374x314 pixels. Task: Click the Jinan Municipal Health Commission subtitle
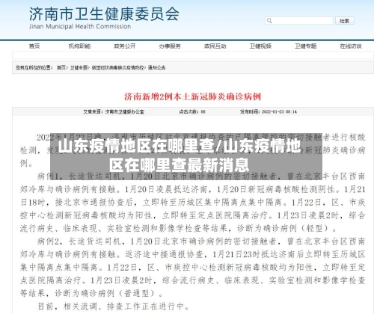[x=80, y=26]
